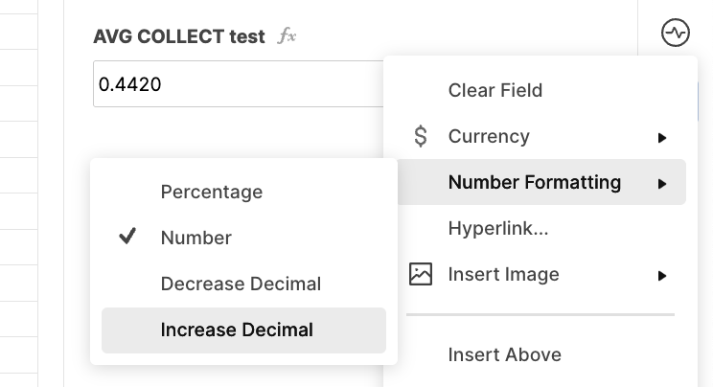Open the activity pulse icon

(676, 33)
